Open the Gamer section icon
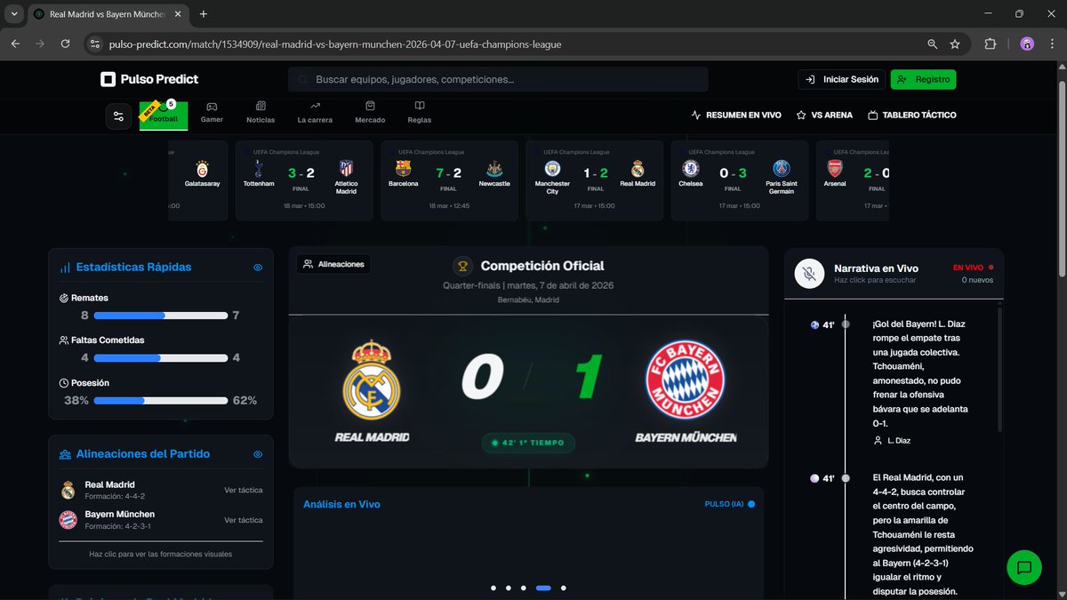The width and height of the screenshot is (1067, 600). coord(212,106)
